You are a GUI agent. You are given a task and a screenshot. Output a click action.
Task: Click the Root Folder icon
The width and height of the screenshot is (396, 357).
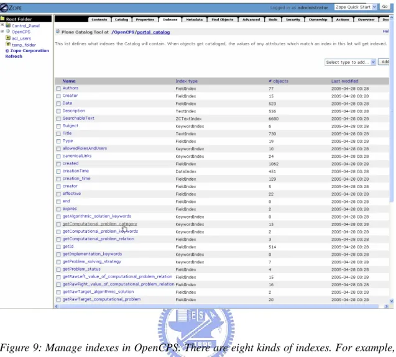(2, 19)
